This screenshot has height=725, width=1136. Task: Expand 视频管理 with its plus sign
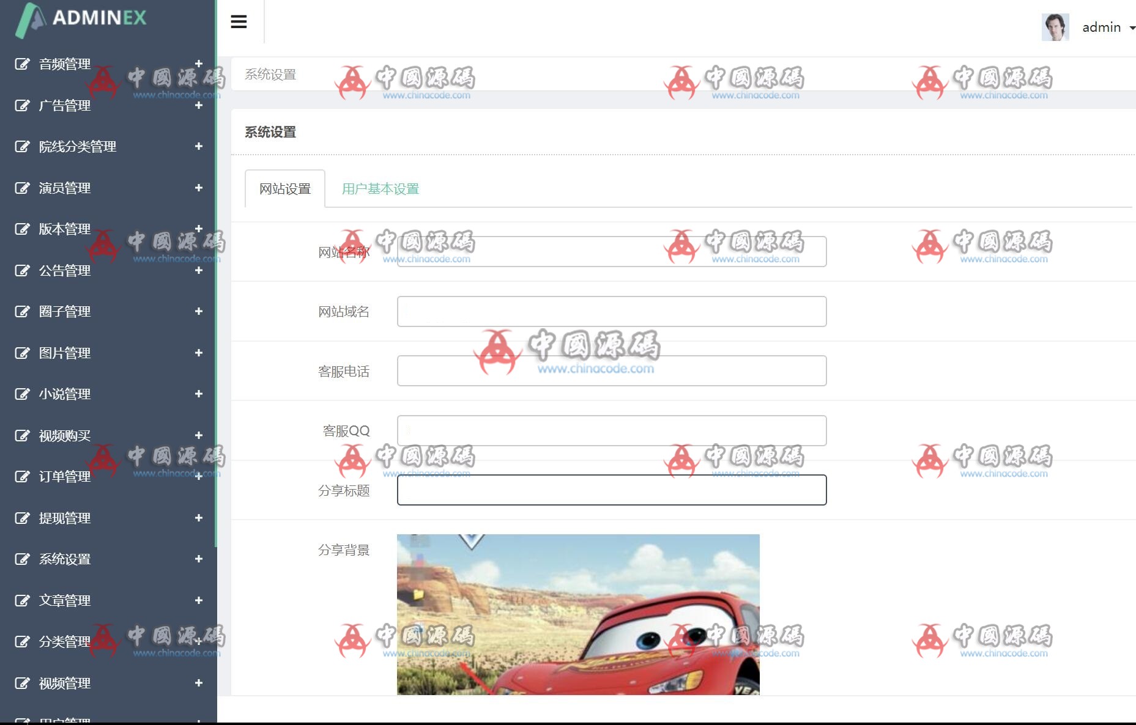coord(198,683)
